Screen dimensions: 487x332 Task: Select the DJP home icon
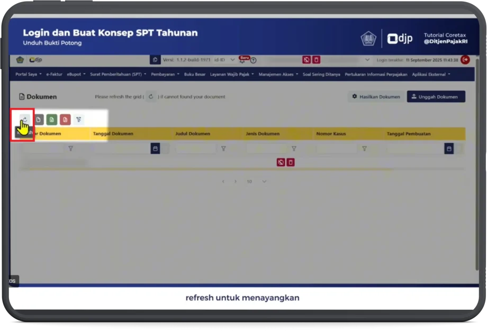[x=20, y=60]
